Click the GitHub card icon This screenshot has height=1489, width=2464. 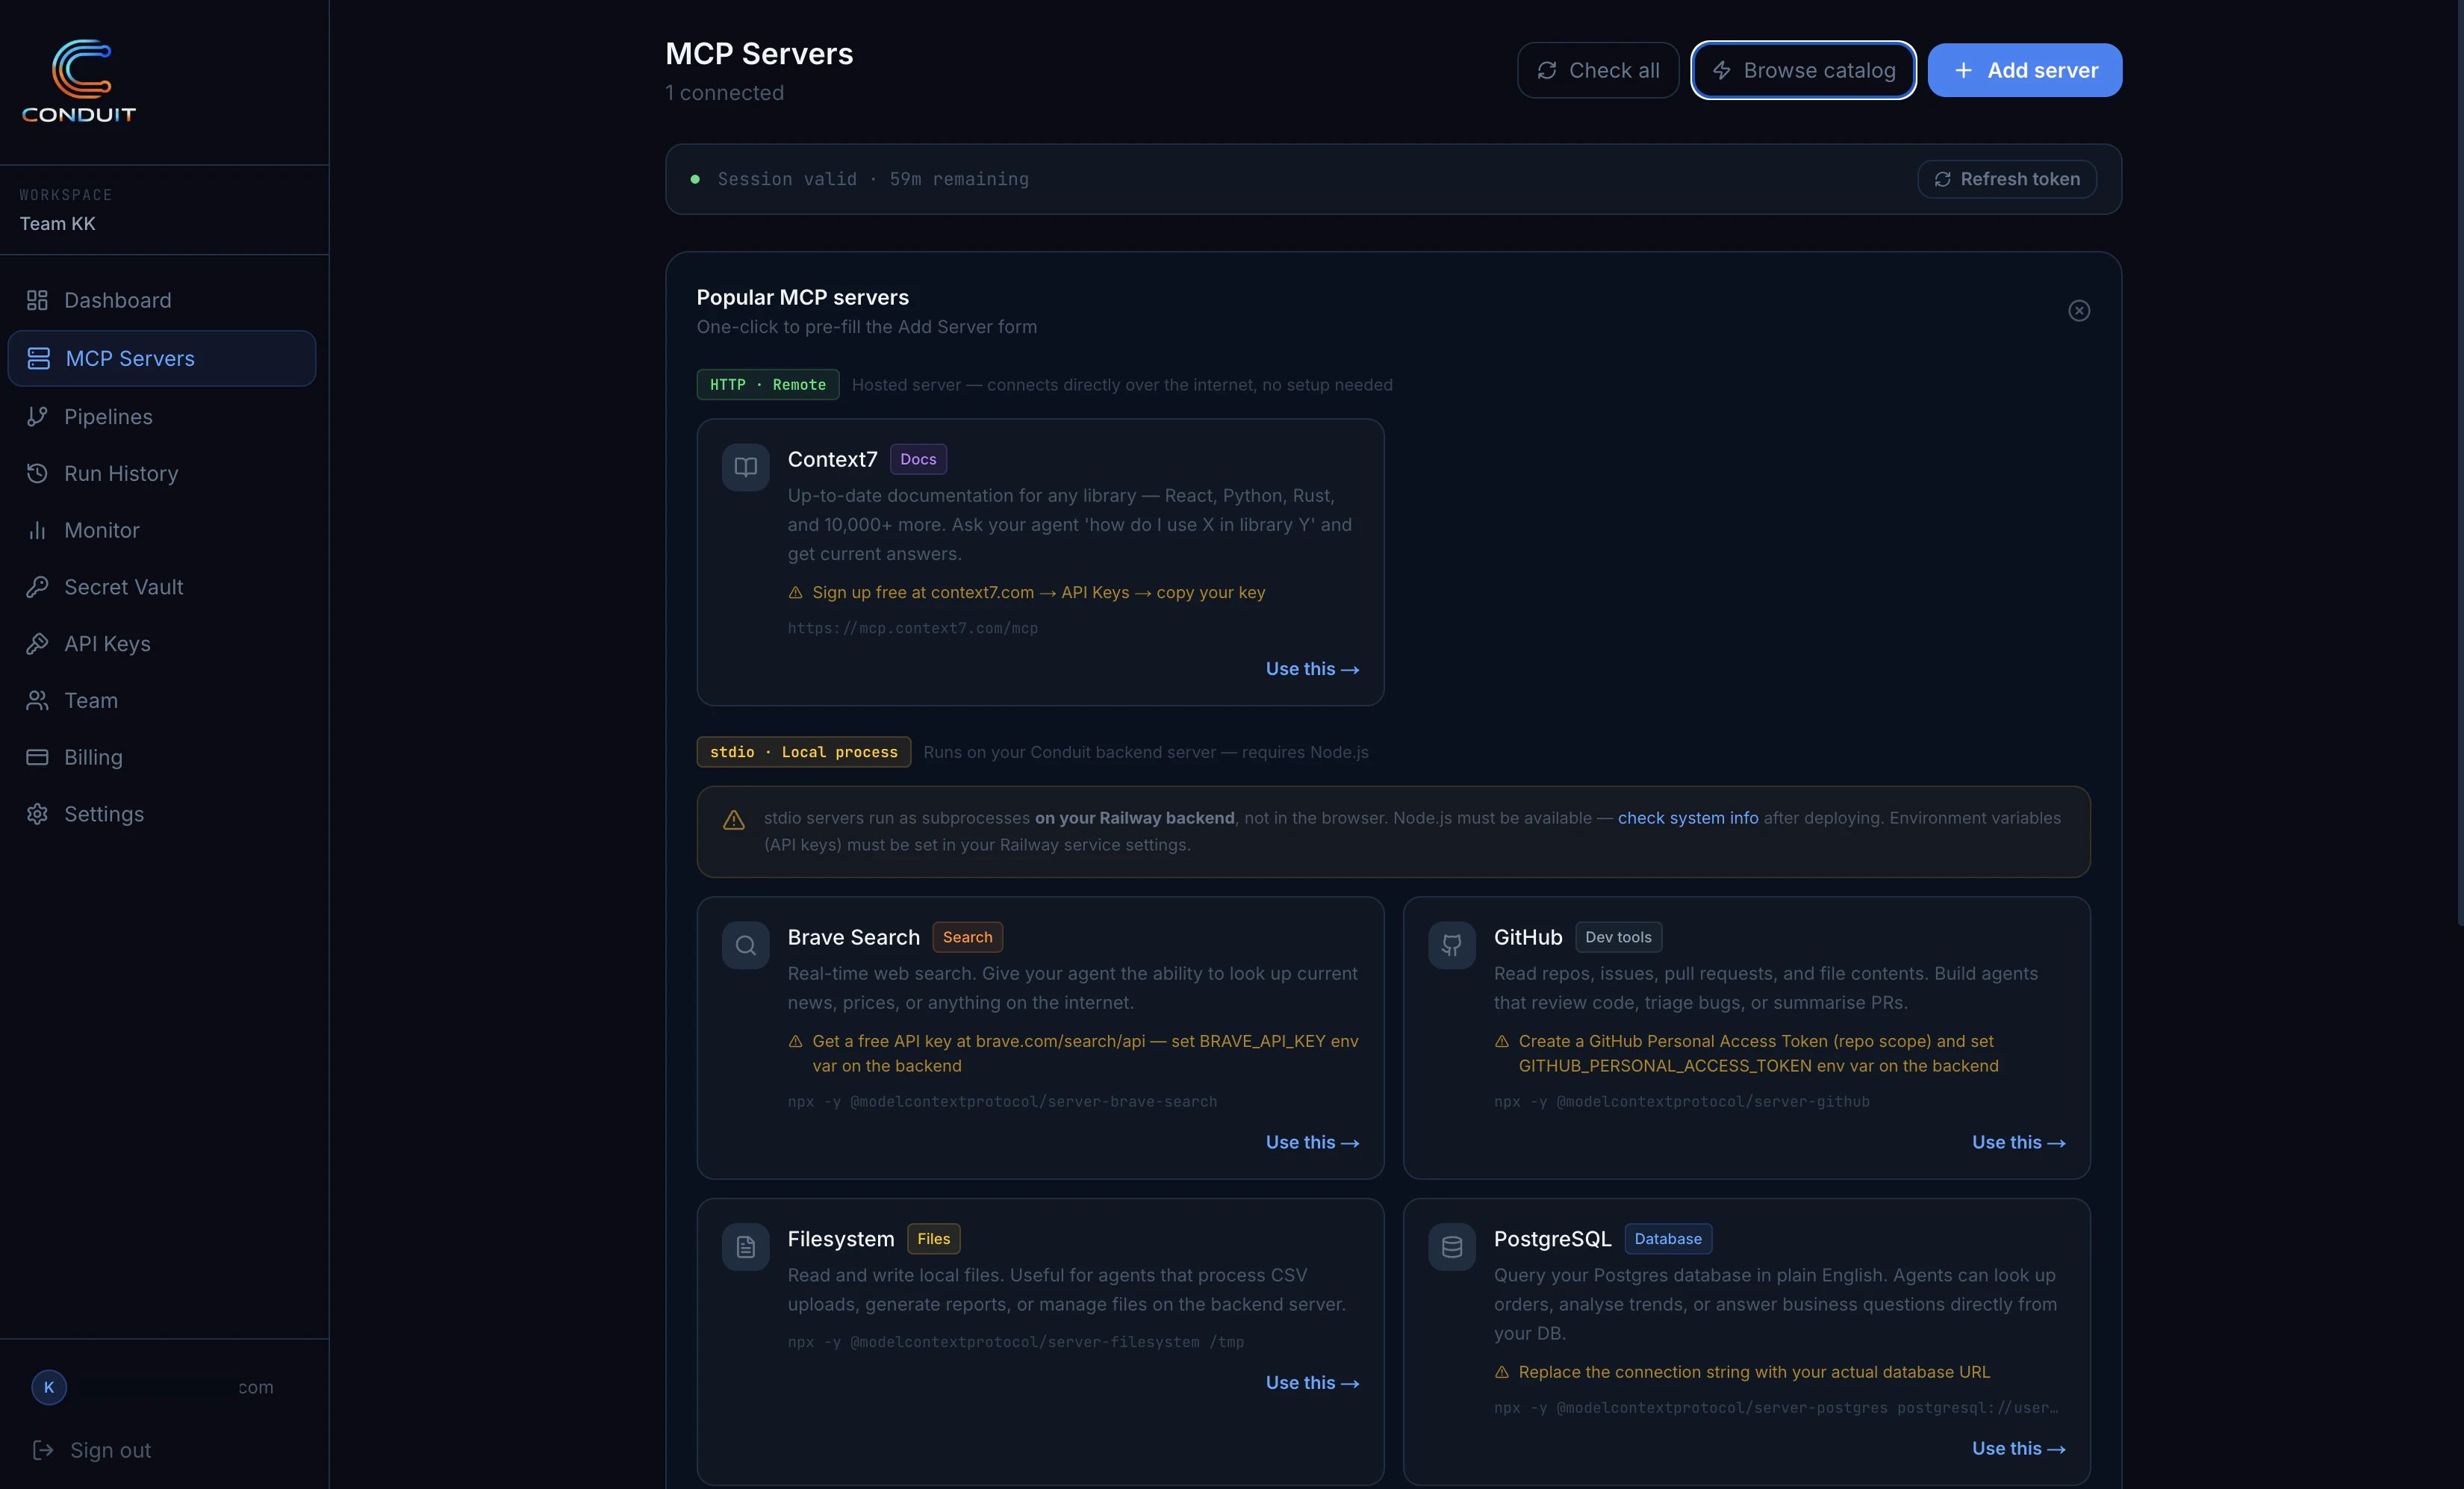(x=1451, y=945)
